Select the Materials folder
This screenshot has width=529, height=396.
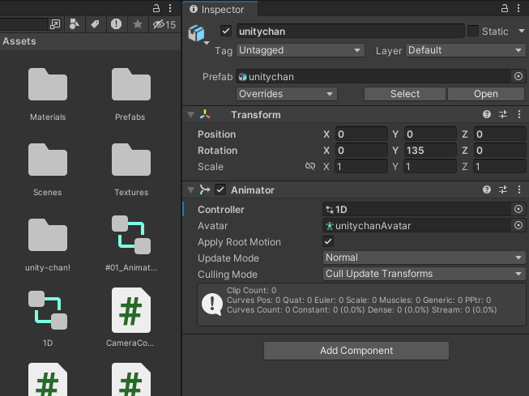[48, 95]
